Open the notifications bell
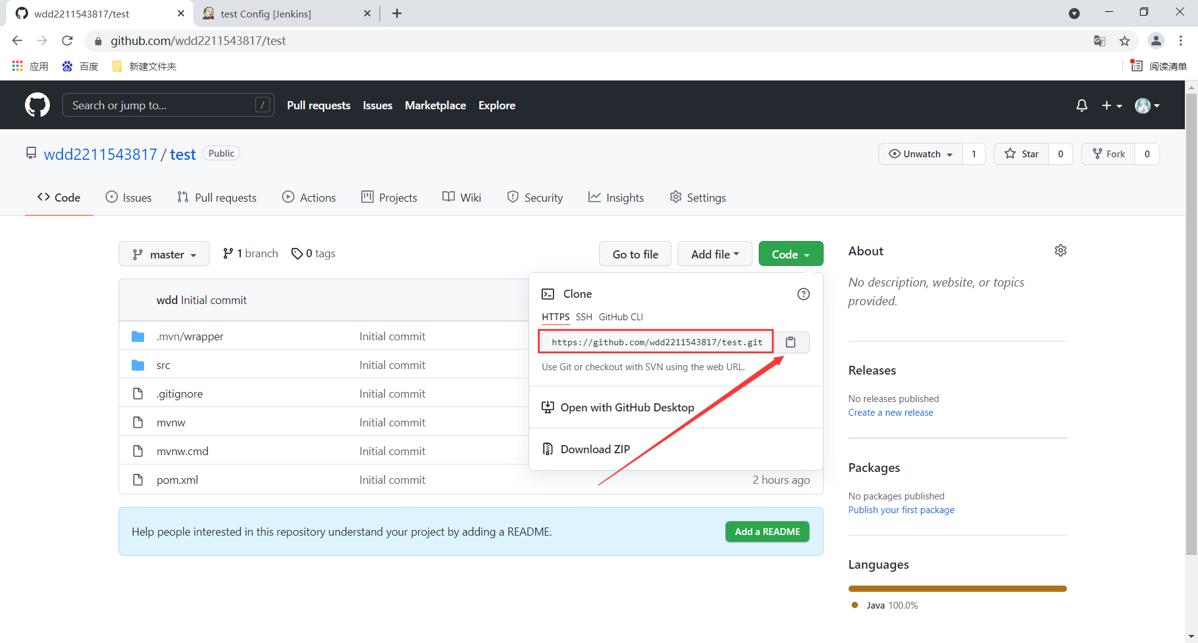 click(x=1082, y=106)
